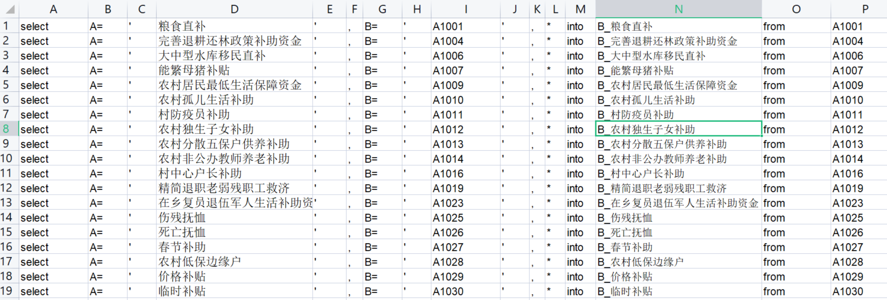Viewport: 887px width, 300px height.
Task: Select cell M16 containing into
Action: click(580, 247)
